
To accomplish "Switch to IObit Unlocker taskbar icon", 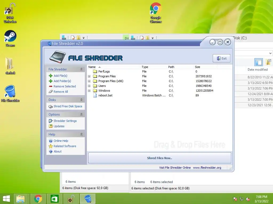I will 71,199.
